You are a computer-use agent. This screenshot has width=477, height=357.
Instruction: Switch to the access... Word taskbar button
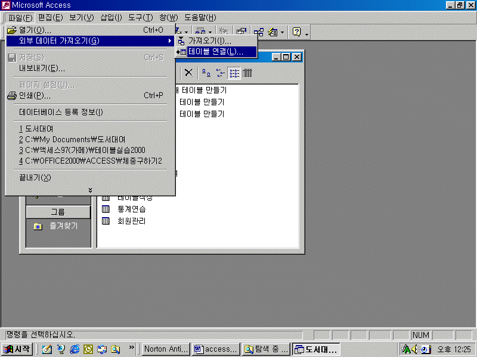[x=216, y=349]
